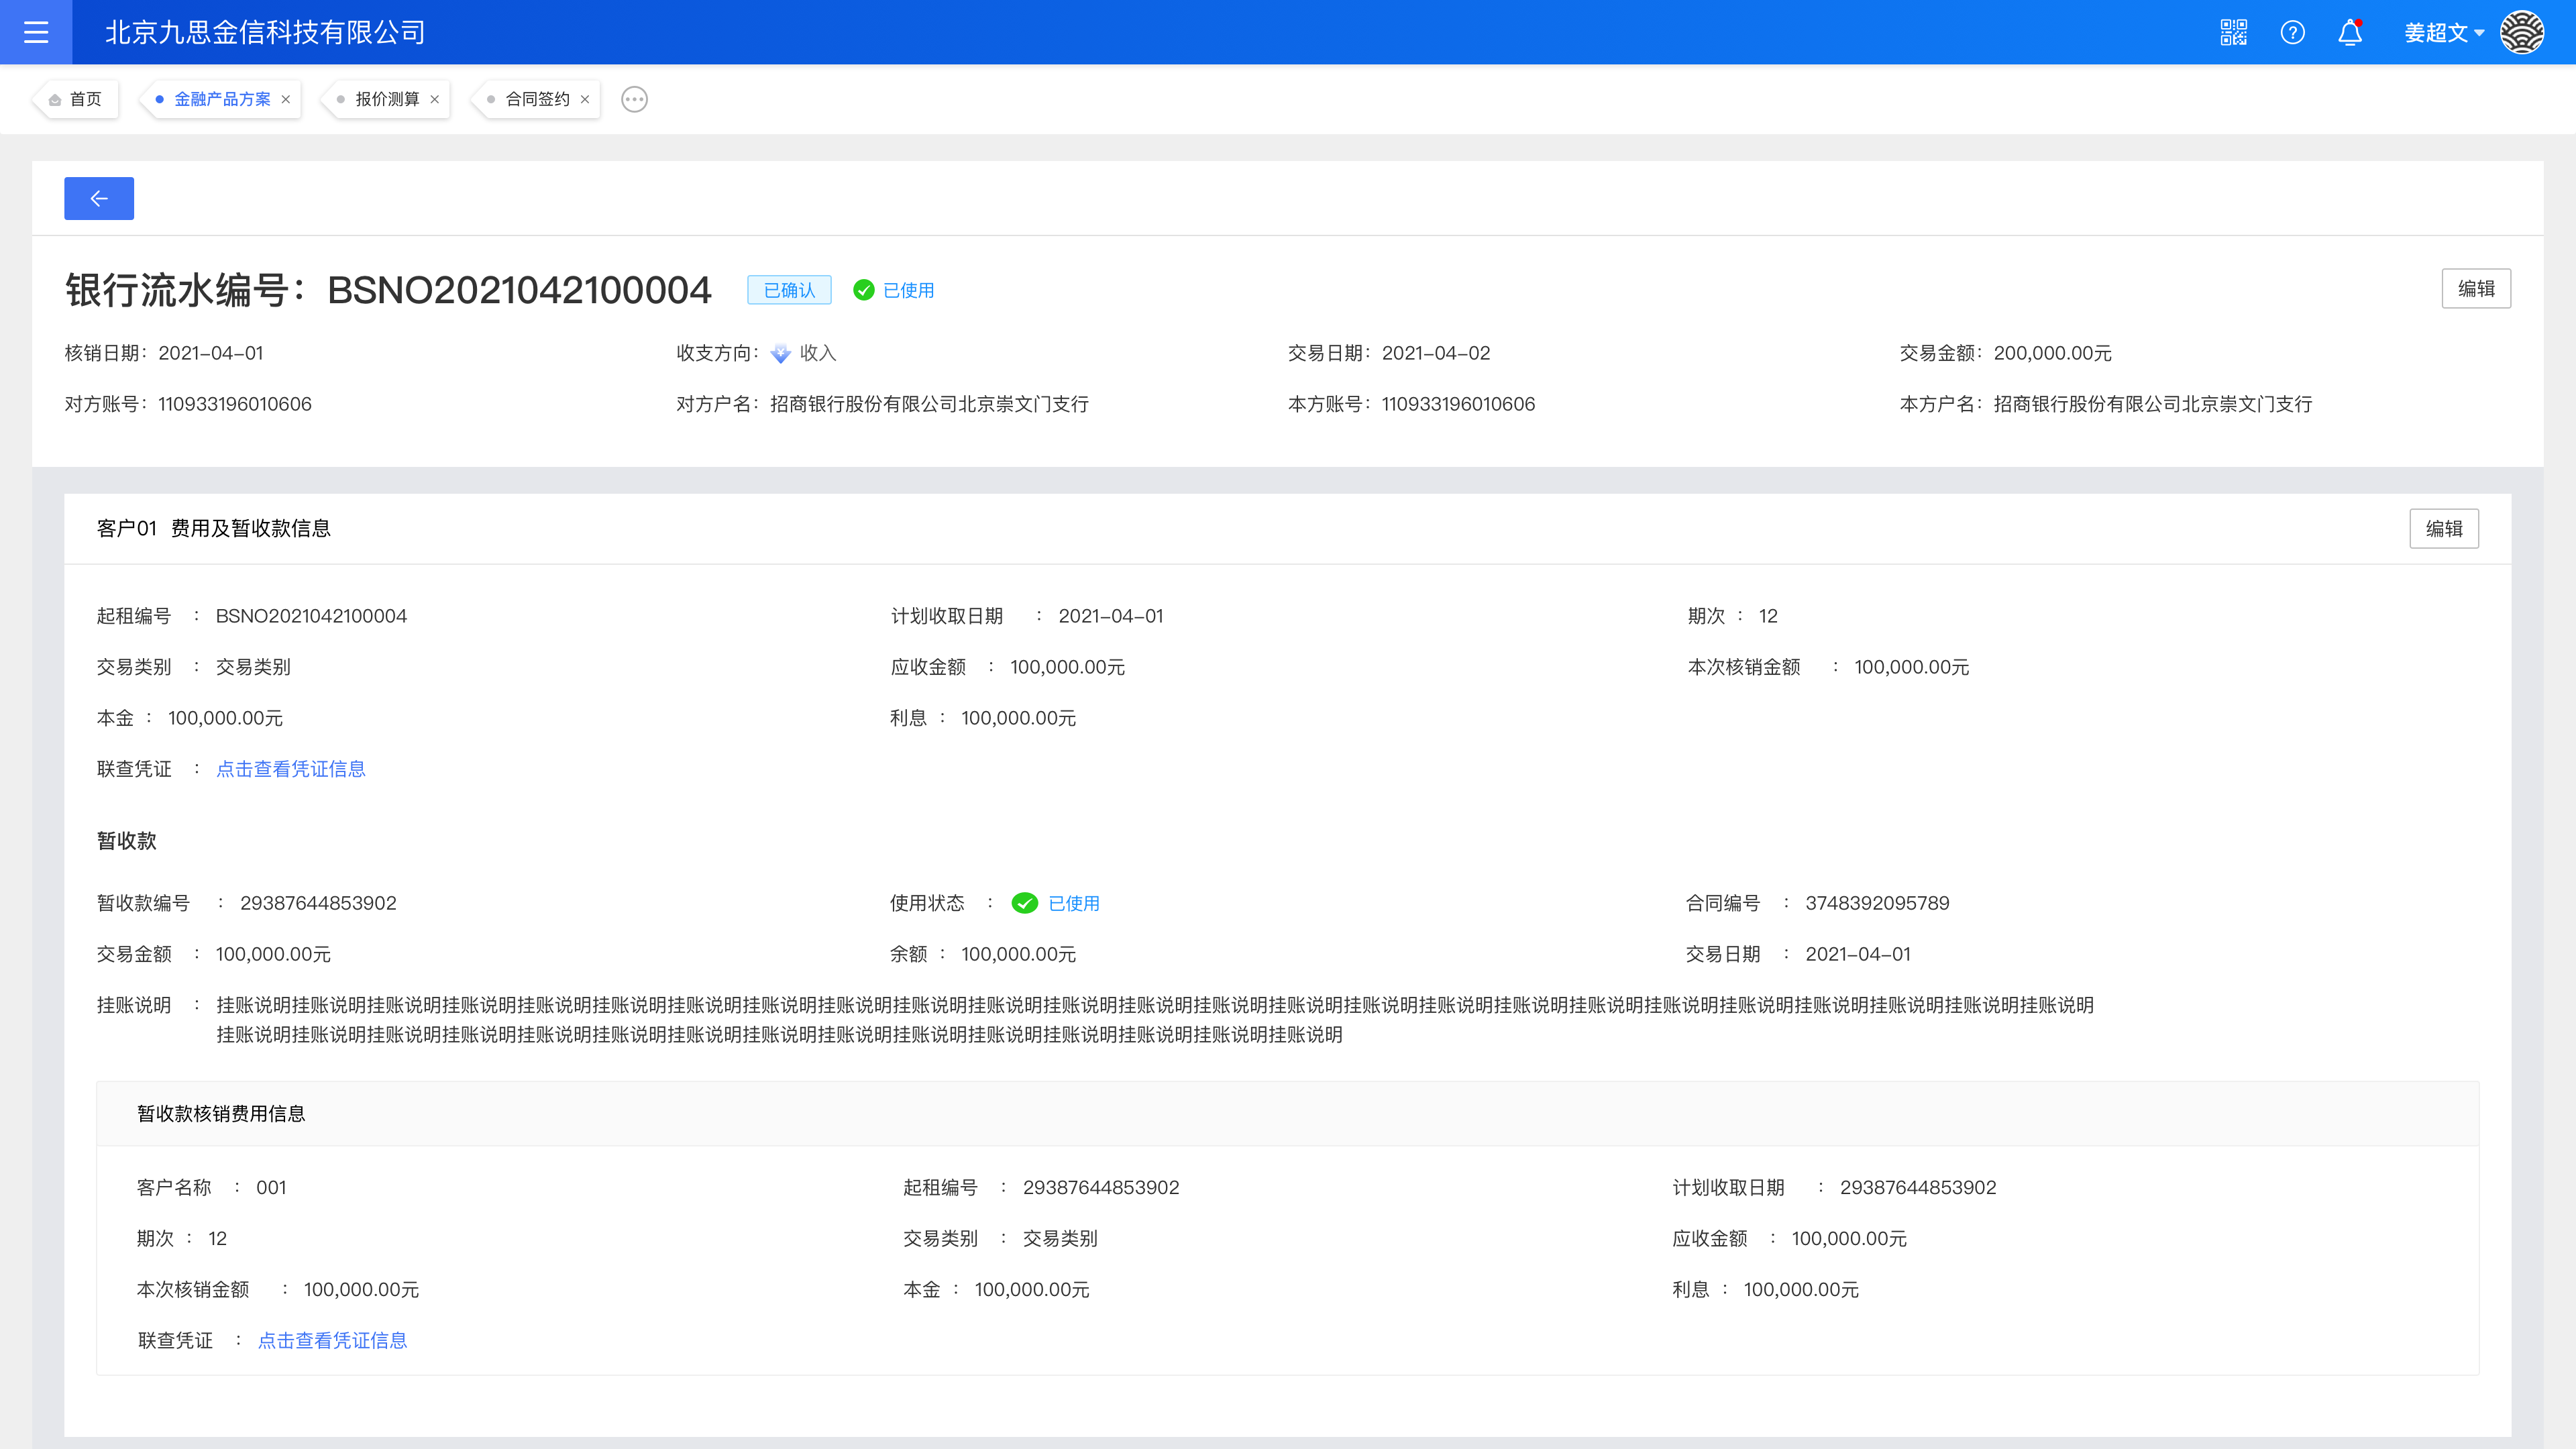
Task: Click the 收入 diamond icon
Action: 781,353
